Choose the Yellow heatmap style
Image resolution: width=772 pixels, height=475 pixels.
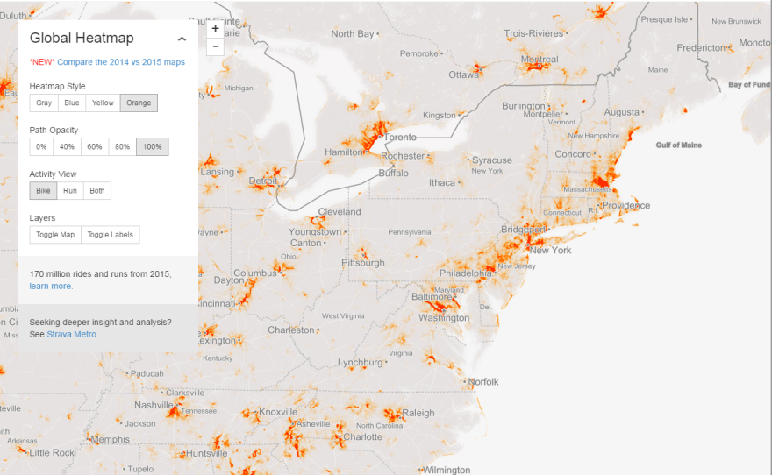(x=103, y=103)
